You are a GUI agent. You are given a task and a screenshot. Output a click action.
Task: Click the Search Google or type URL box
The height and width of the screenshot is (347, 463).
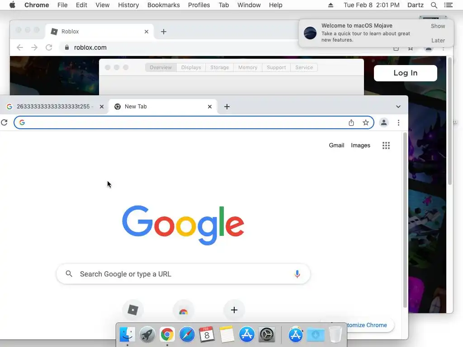pyautogui.click(x=183, y=274)
